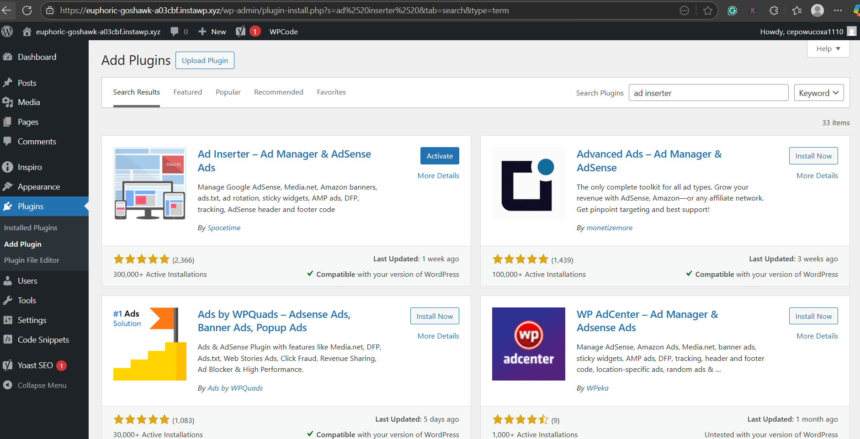This screenshot has height=439, width=860.
Task: Click the Dashboard gauge icon
Action: (8, 57)
